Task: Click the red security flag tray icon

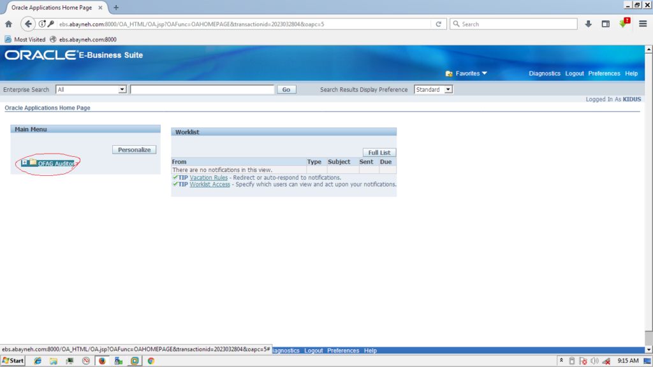Action: click(583, 361)
